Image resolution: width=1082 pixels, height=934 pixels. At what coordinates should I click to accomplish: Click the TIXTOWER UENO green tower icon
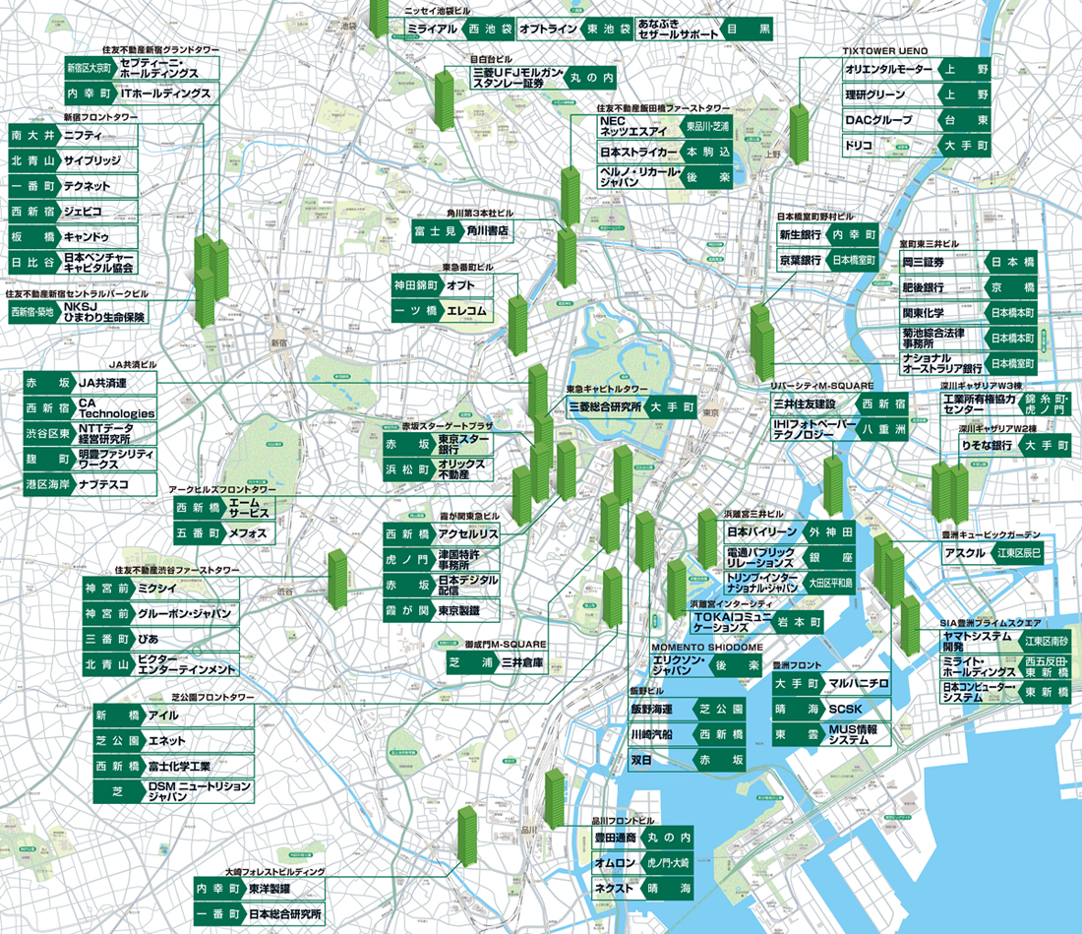[799, 134]
